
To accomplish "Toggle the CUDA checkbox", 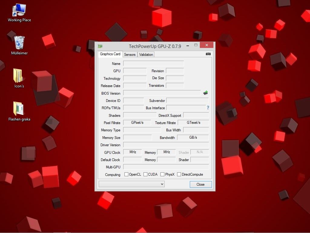I will coord(145,174).
